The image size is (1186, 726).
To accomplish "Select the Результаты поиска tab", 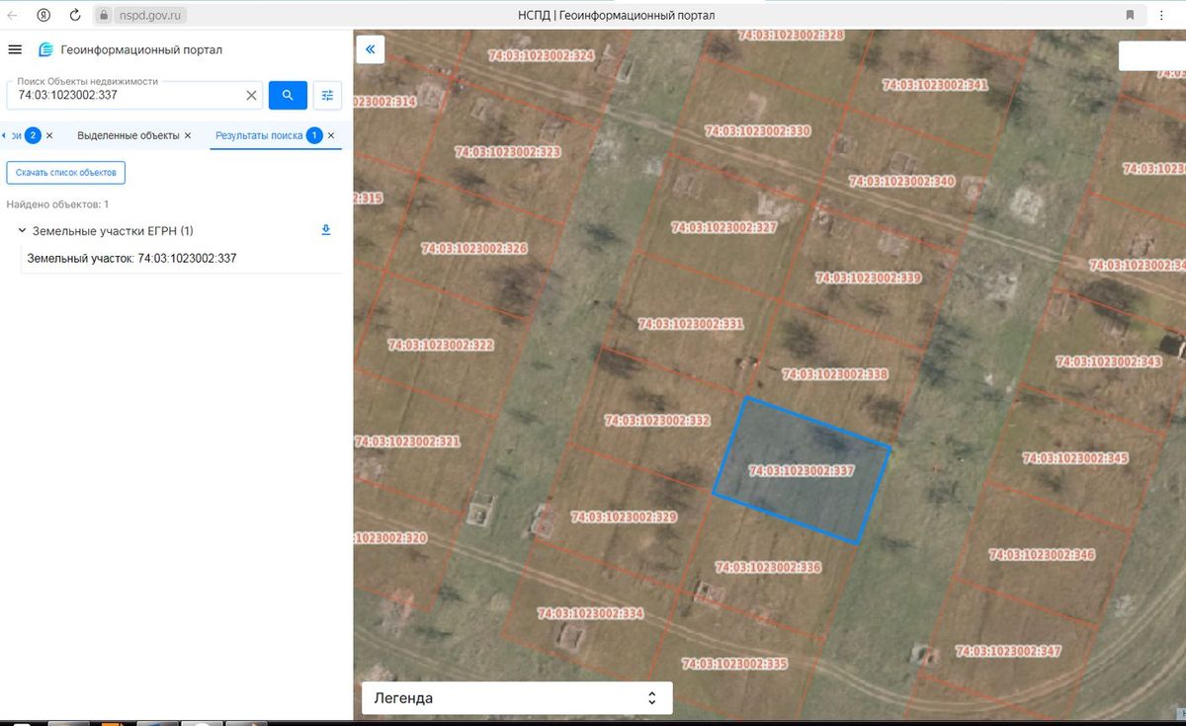I will (x=259, y=135).
